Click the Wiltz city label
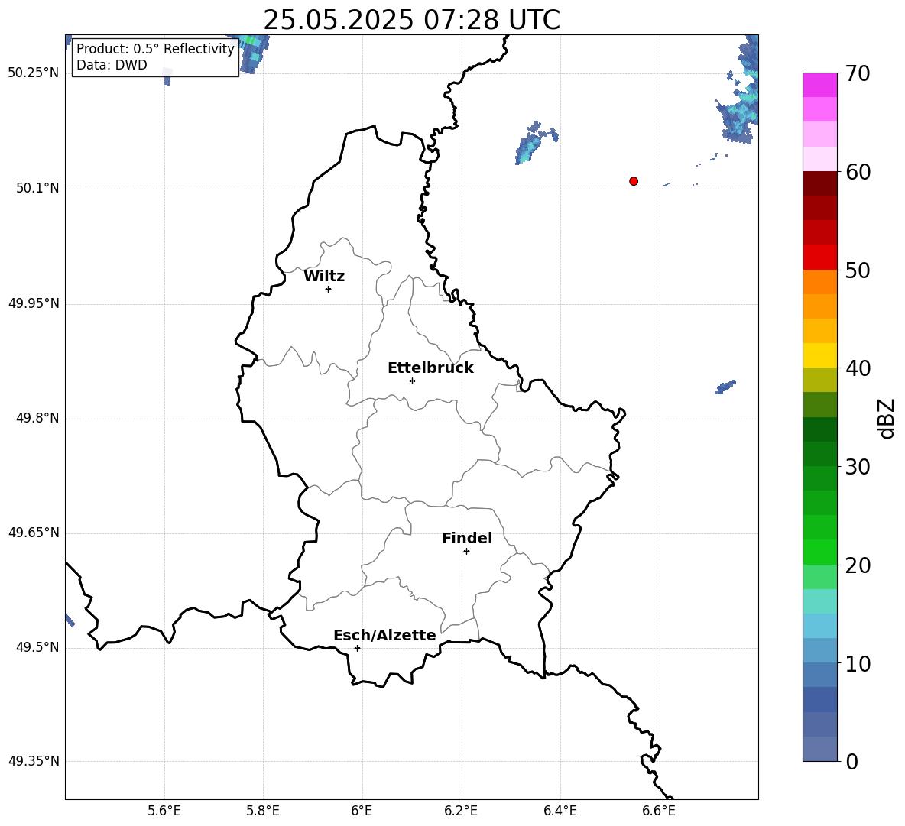This screenshot has height=826, width=905. click(324, 277)
